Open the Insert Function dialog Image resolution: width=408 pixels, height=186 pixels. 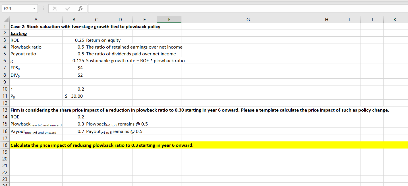[81, 8]
